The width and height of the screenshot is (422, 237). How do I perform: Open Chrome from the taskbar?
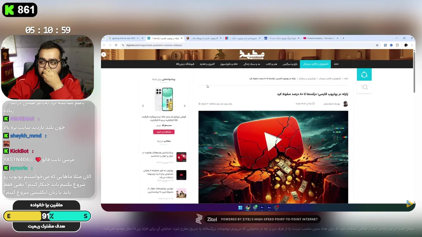click(x=248, y=208)
